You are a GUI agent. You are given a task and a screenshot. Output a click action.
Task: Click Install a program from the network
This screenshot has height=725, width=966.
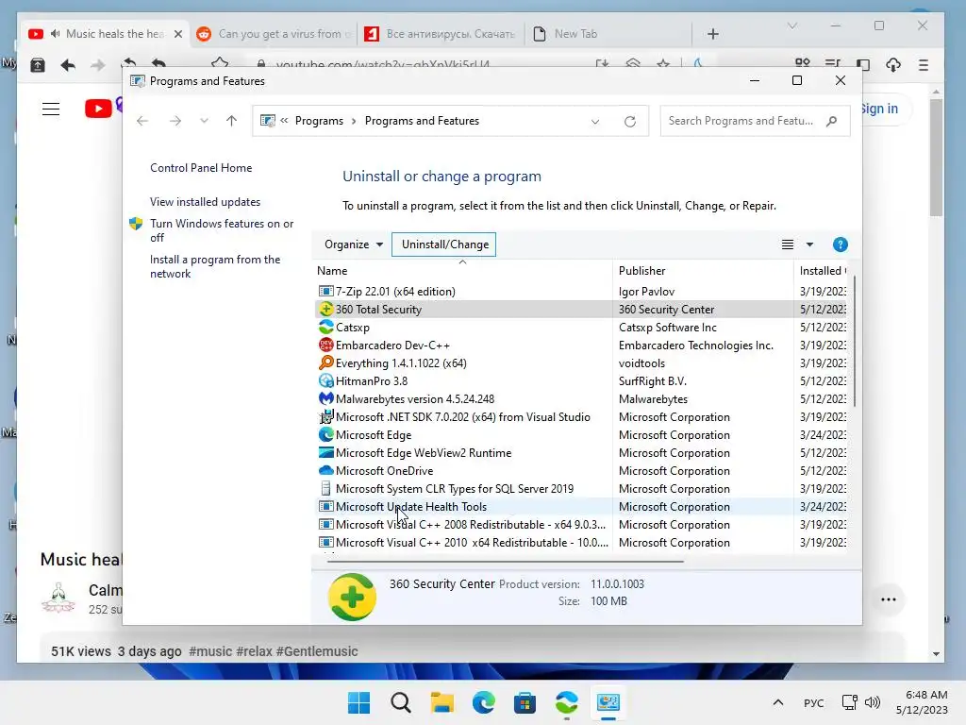click(x=214, y=266)
